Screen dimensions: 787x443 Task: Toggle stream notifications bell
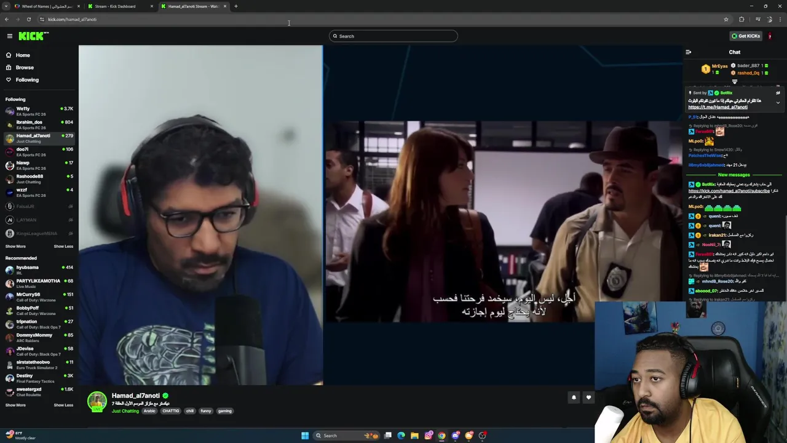[x=574, y=397]
